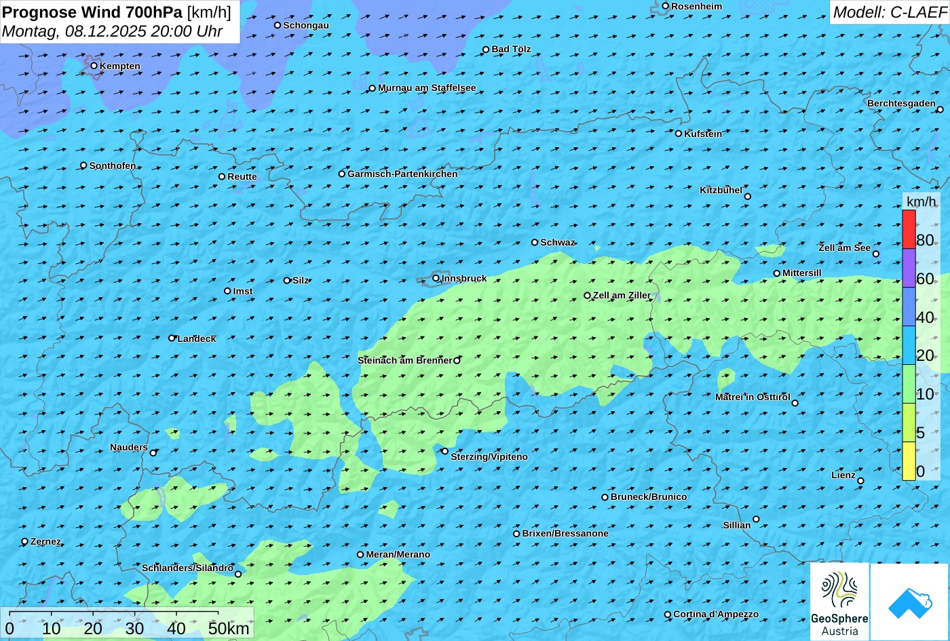Click the Sillian label
The height and width of the screenshot is (641, 950).
(737, 525)
